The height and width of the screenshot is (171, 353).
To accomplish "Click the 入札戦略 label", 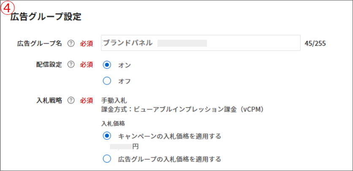I will point(49,100).
